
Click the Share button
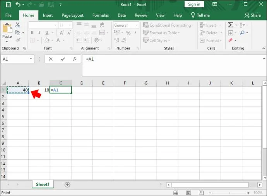253,15
